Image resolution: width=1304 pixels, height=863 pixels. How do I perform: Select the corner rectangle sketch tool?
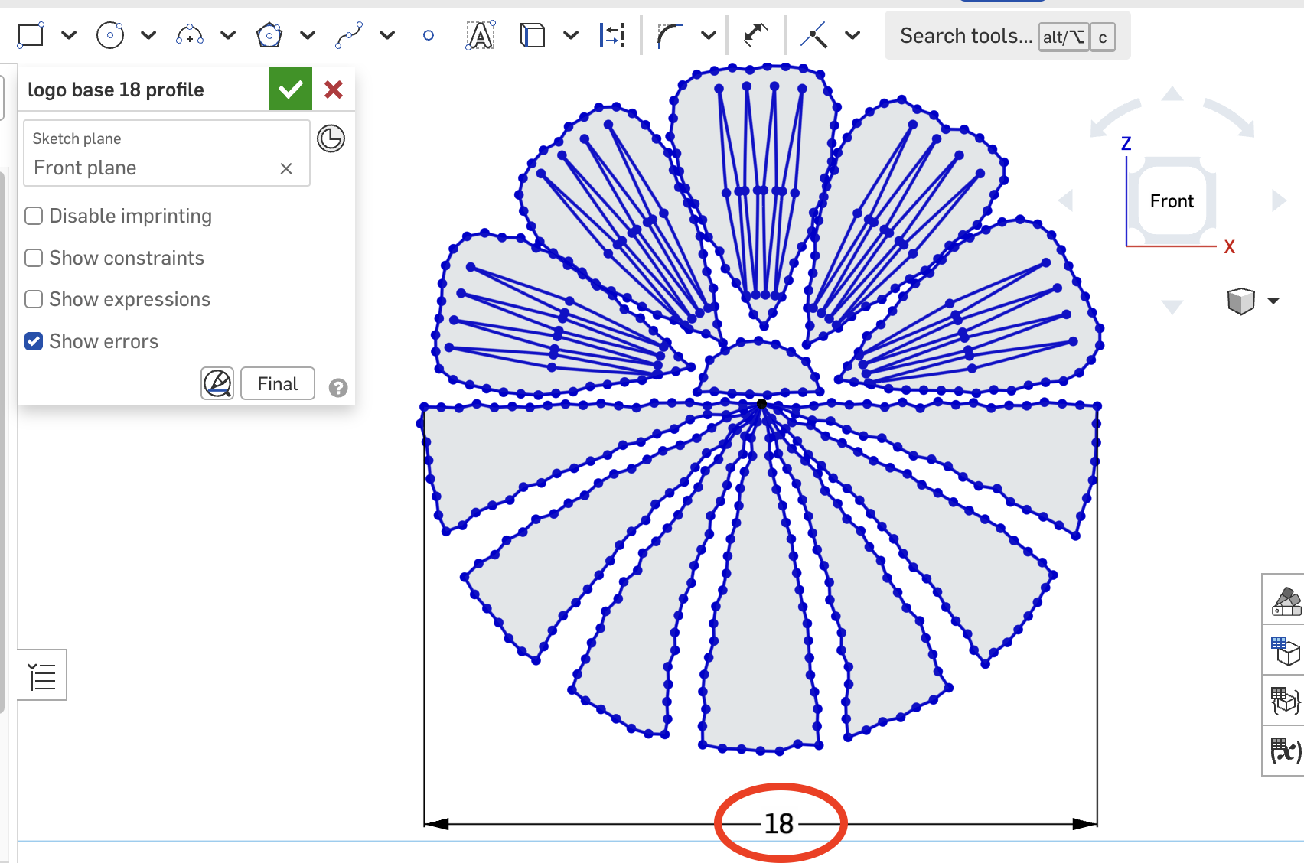pos(31,35)
